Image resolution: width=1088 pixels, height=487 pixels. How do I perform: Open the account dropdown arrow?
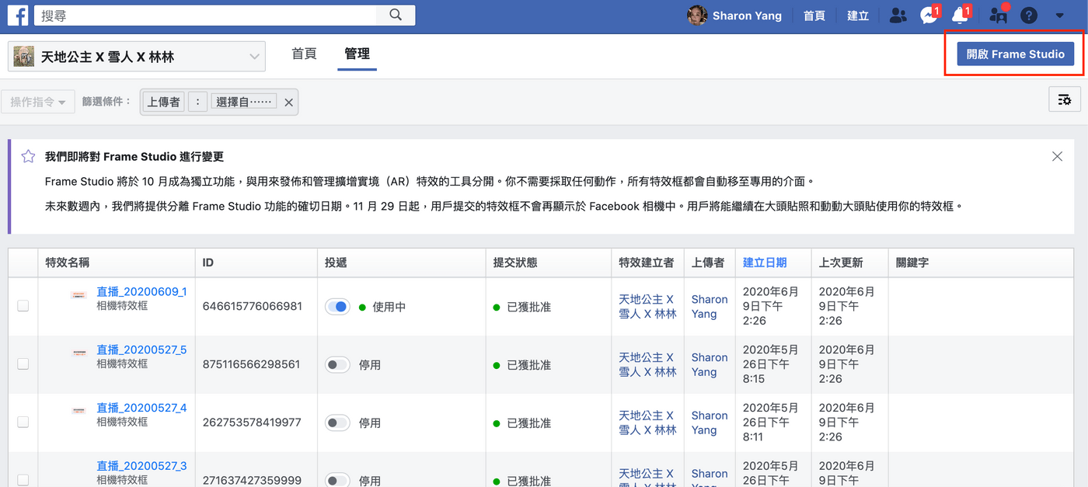pos(1060,16)
